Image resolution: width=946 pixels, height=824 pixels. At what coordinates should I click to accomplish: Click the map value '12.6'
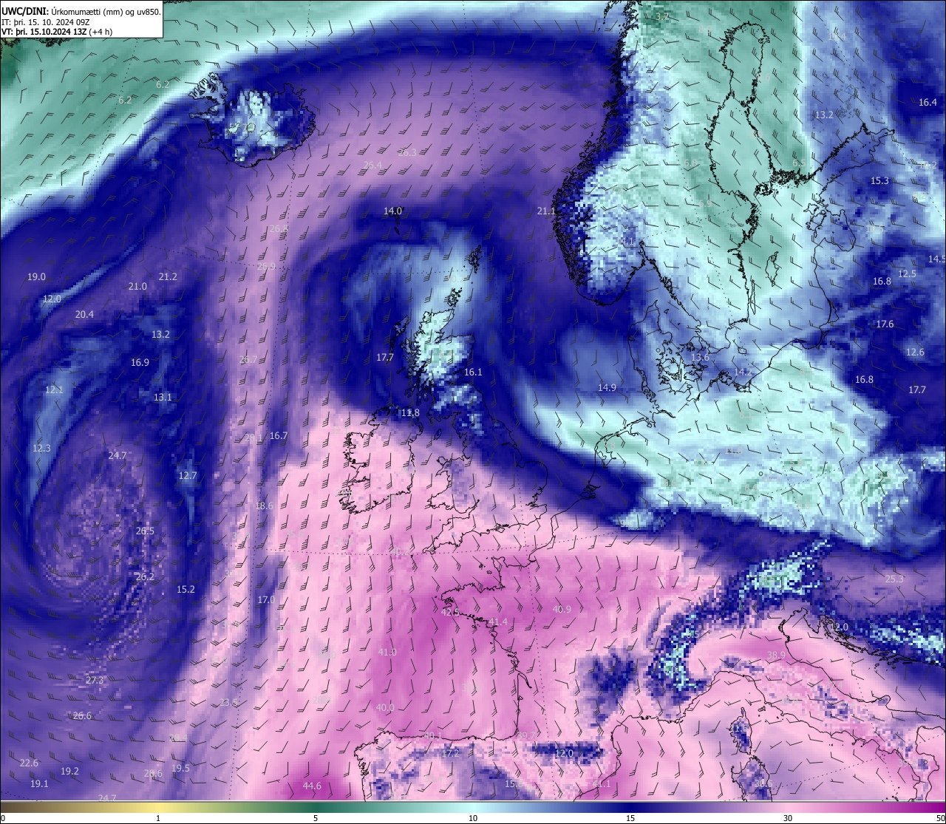coord(915,352)
